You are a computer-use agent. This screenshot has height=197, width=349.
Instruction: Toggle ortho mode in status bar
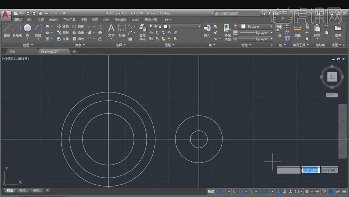point(234,191)
